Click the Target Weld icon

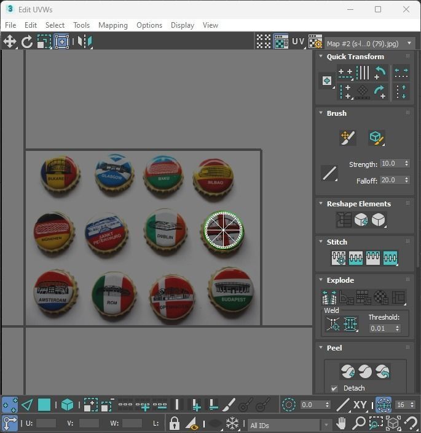click(333, 323)
